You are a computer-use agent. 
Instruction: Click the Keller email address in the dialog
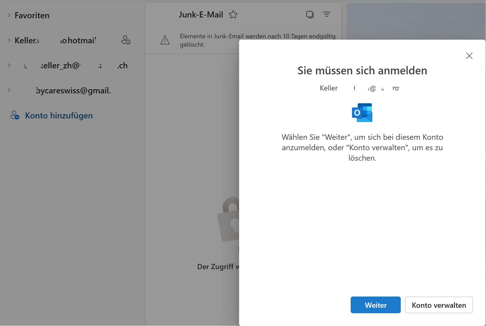pyautogui.click(x=360, y=88)
